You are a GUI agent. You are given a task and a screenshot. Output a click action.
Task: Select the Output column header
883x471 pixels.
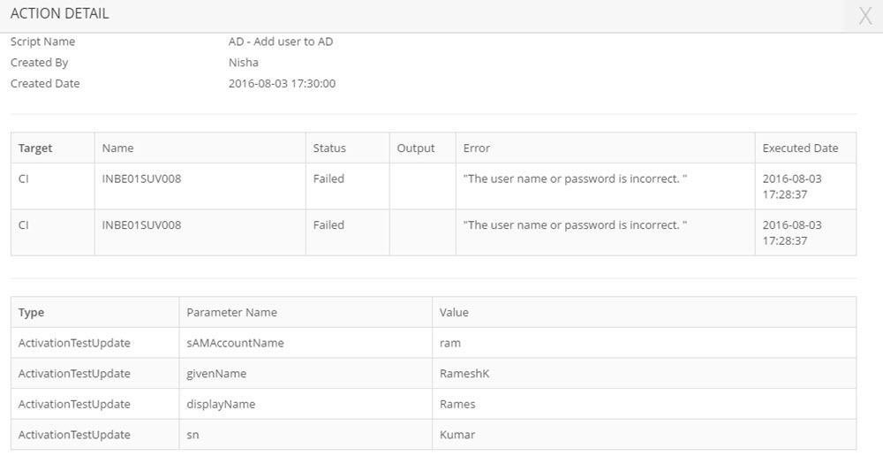pos(416,148)
